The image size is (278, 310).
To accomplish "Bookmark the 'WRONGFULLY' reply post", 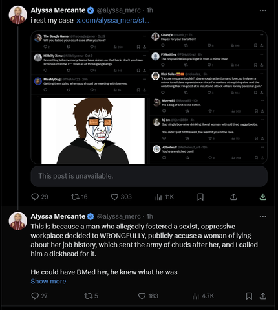I will tap(249, 296).
